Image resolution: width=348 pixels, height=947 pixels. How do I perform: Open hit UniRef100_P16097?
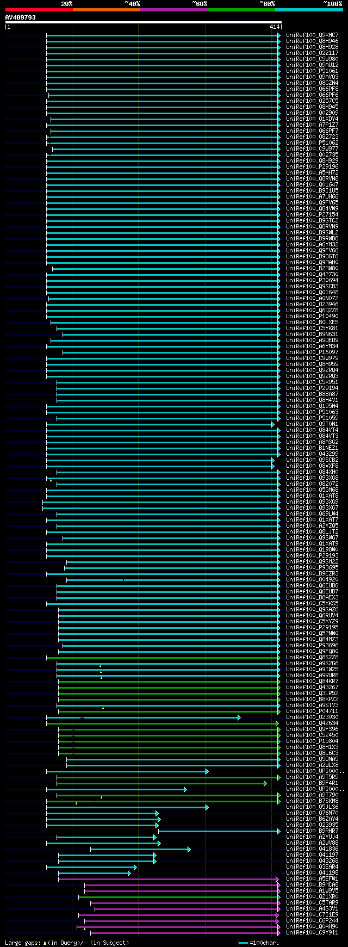coord(312,352)
